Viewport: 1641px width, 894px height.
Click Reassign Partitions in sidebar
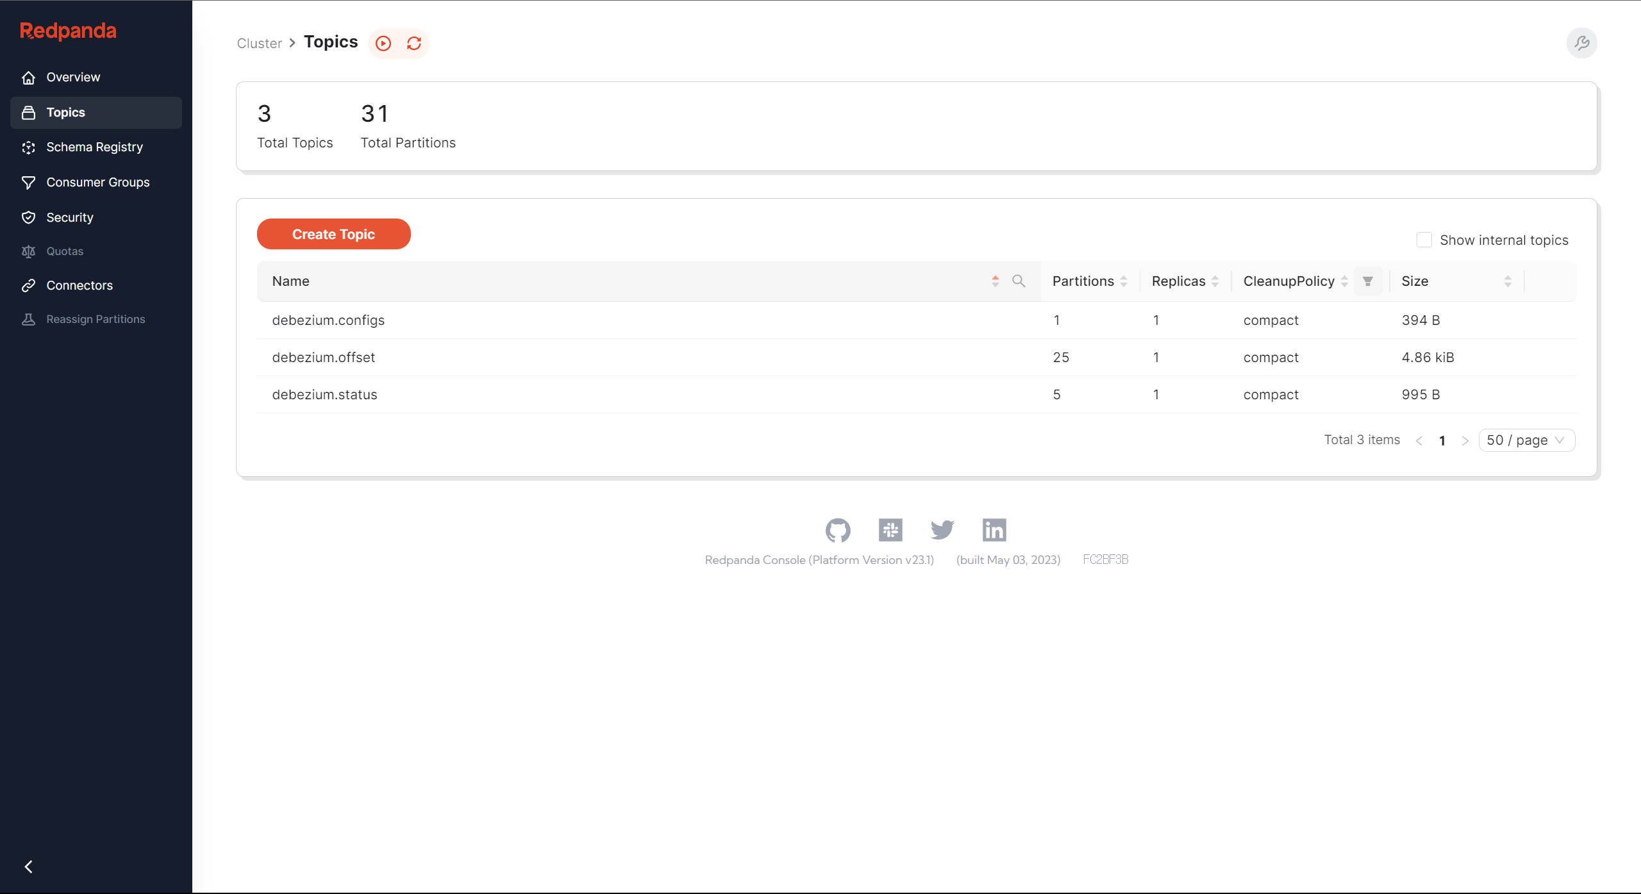point(96,320)
